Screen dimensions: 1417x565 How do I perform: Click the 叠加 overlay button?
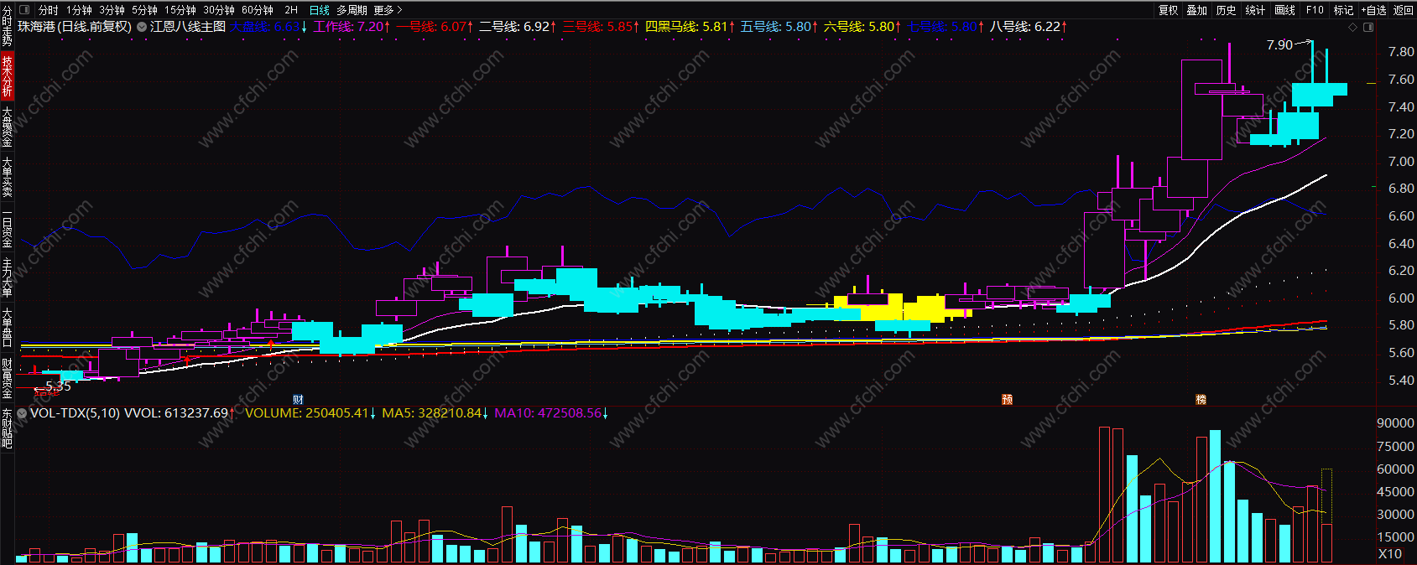(x=1197, y=10)
